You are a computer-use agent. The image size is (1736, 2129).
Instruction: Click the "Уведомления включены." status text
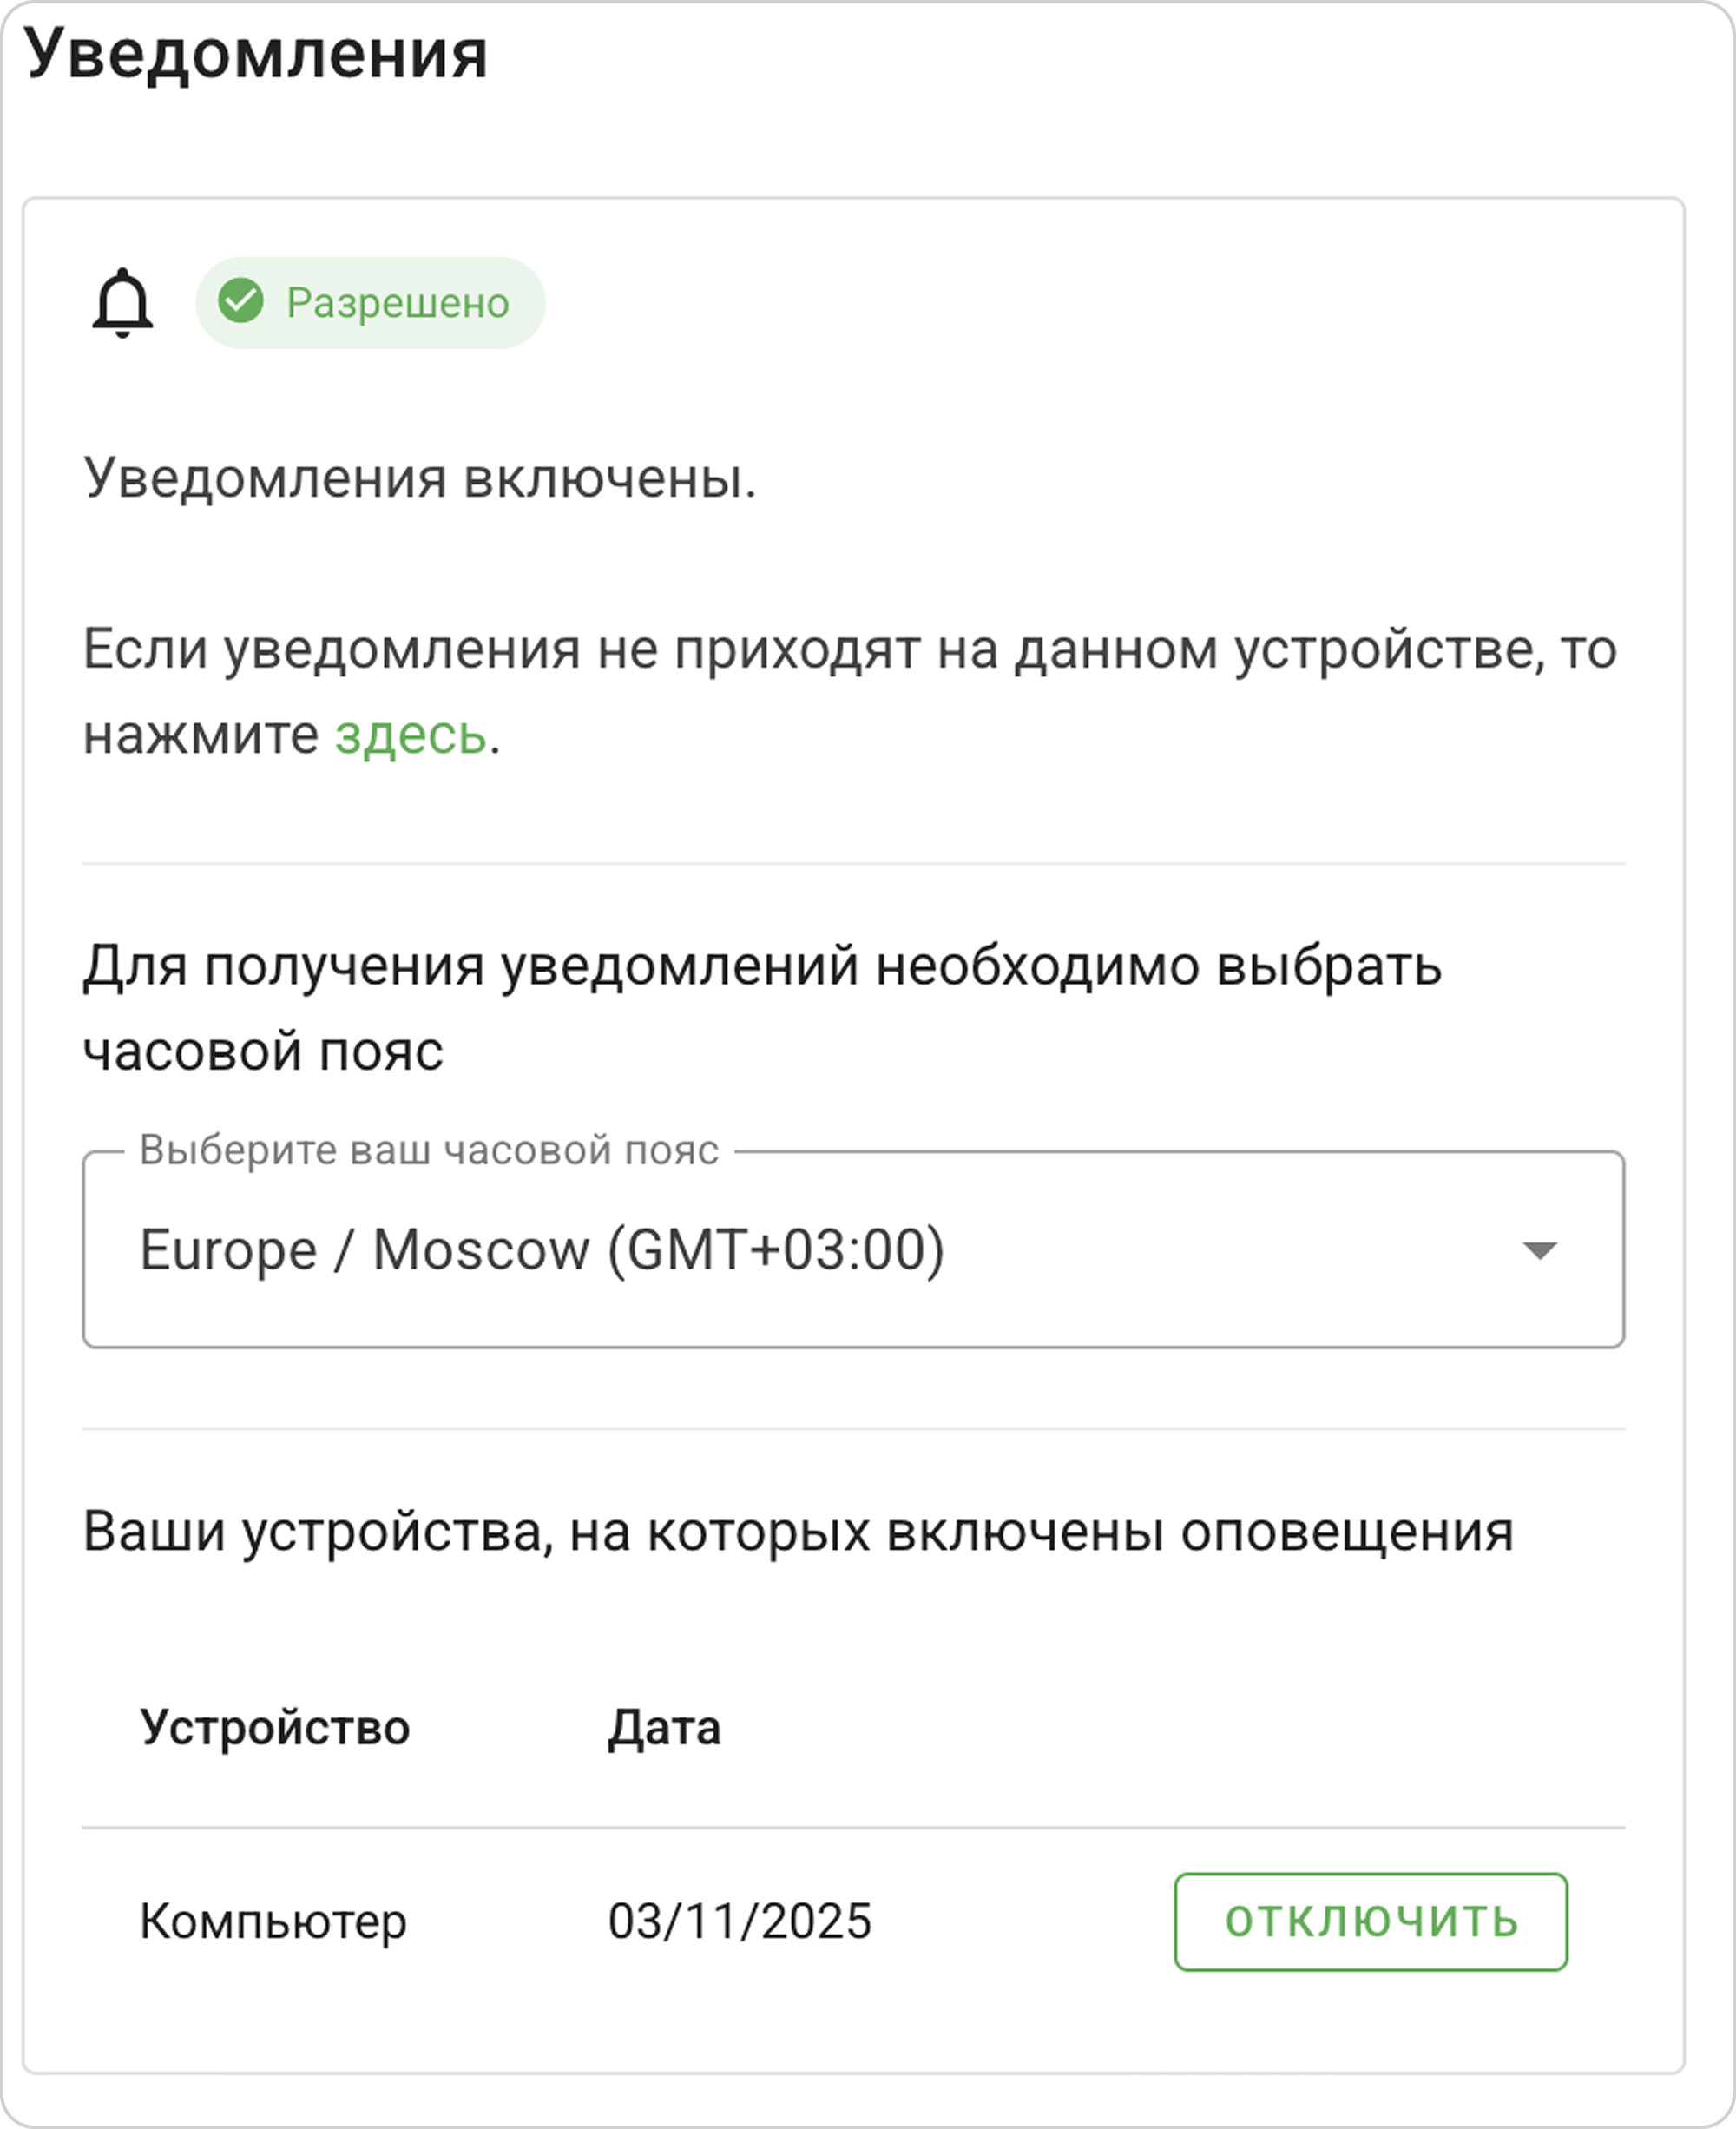coord(419,478)
